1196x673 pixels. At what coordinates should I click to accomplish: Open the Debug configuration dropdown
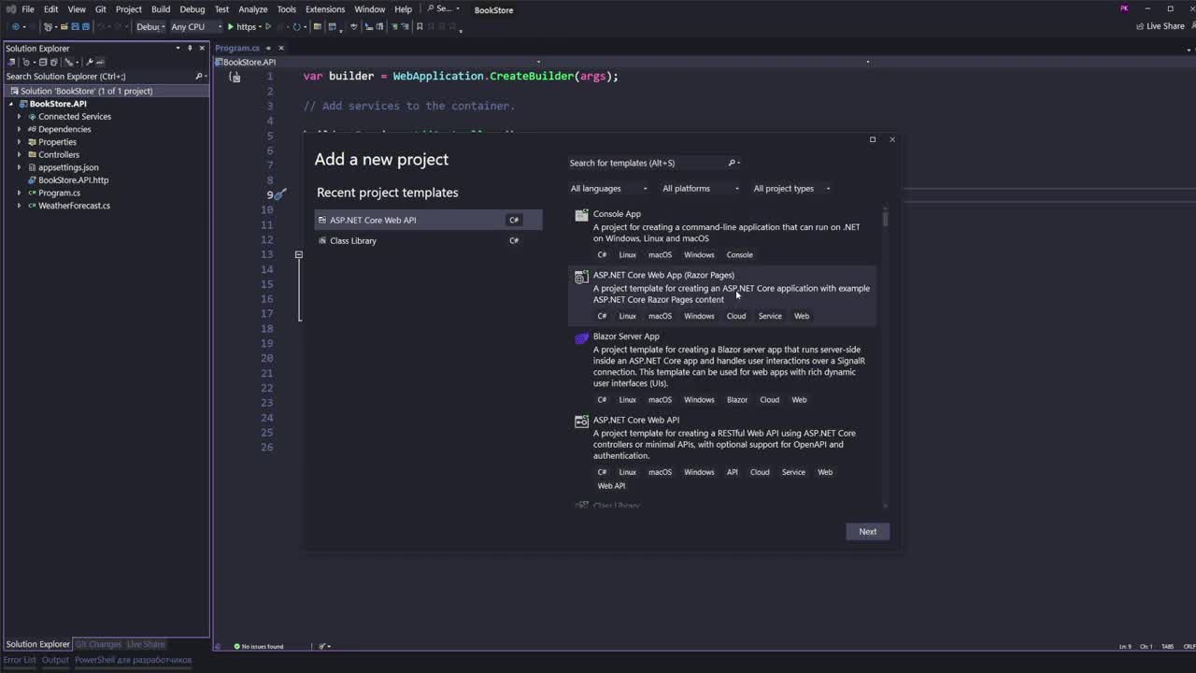(149, 26)
